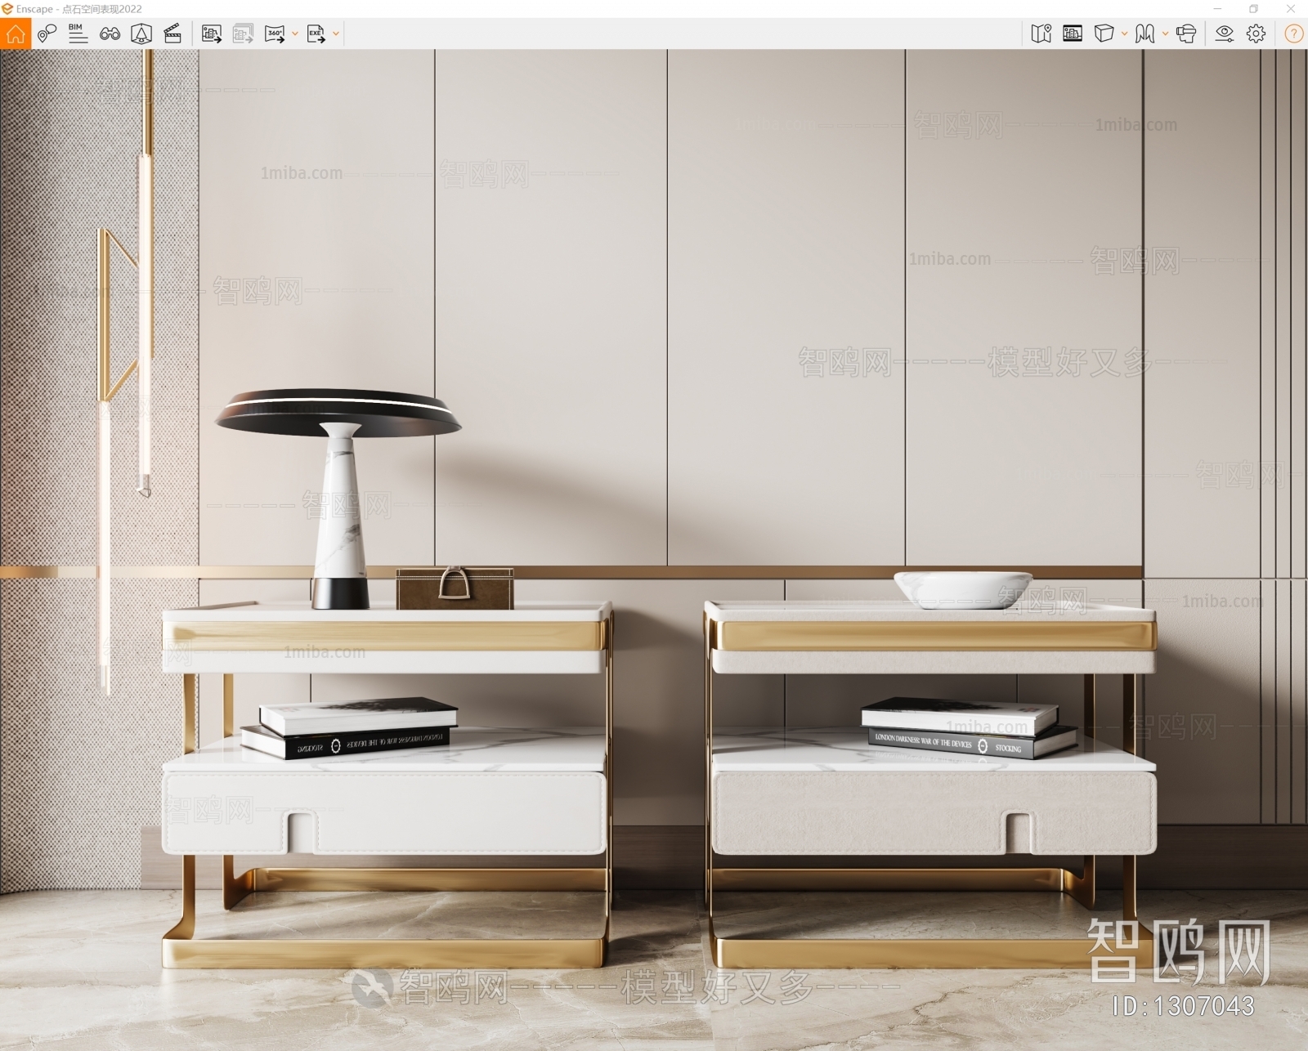Viewport: 1308px width, 1051px height.
Task: Expand the panorama export options arrow
Action: [x=295, y=34]
